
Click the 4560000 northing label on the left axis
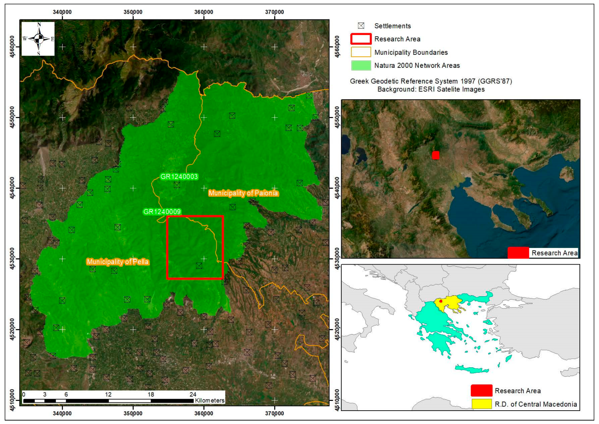(12, 47)
